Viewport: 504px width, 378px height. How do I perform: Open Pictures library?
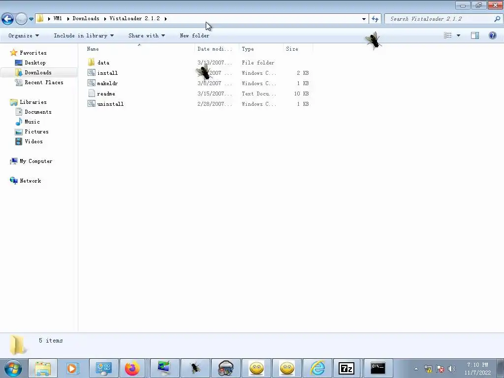tap(36, 131)
